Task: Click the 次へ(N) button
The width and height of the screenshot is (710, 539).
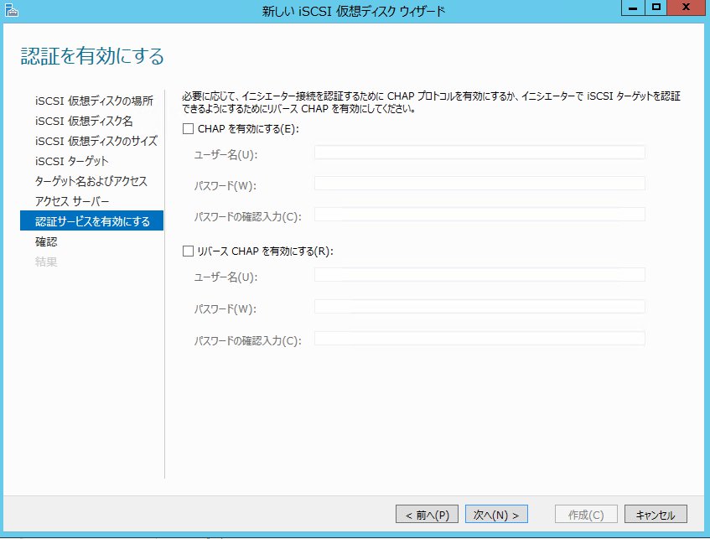Action: click(495, 514)
